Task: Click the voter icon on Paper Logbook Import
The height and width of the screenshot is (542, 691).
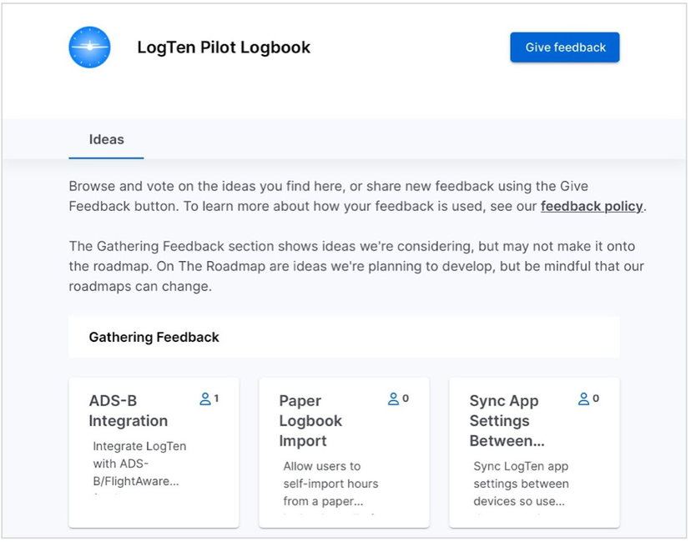Action: coord(394,399)
